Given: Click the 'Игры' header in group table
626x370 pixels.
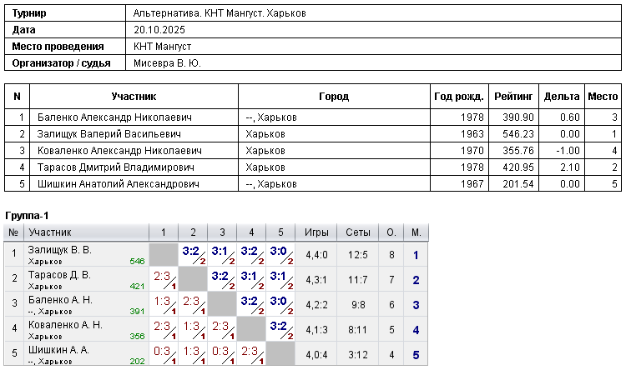Looking at the screenshot, I should click(x=316, y=232).
